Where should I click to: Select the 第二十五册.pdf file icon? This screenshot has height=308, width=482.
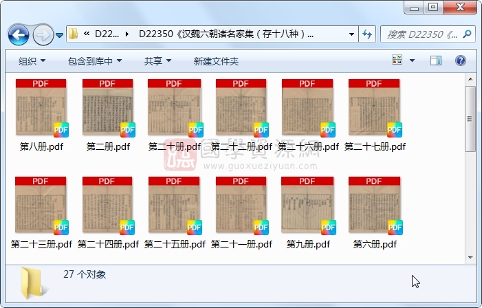tap(175, 205)
